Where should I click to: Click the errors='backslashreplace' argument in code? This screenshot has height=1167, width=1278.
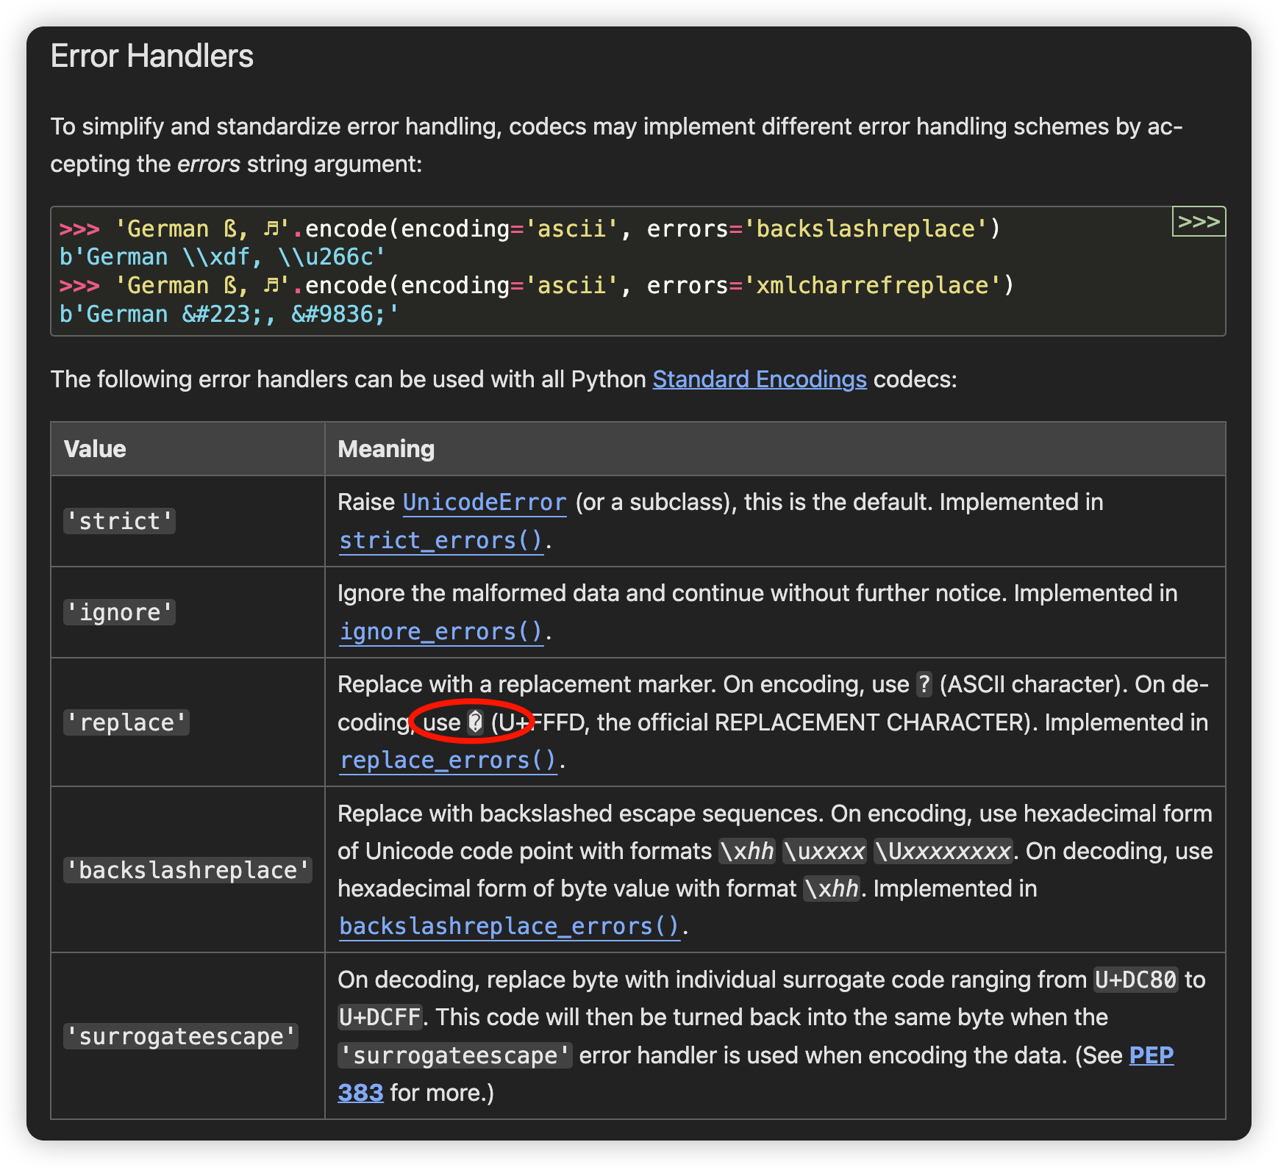(816, 229)
